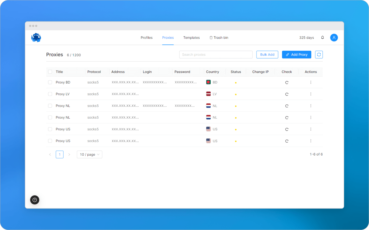Screen dimensions: 369x230
Task: Click the Login column header
Action: [147, 72]
